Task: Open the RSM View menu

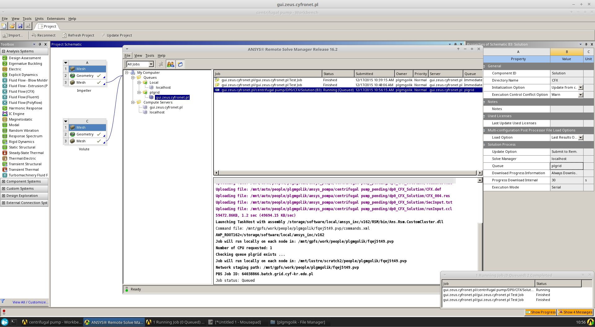Action: click(x=138, y=55)
